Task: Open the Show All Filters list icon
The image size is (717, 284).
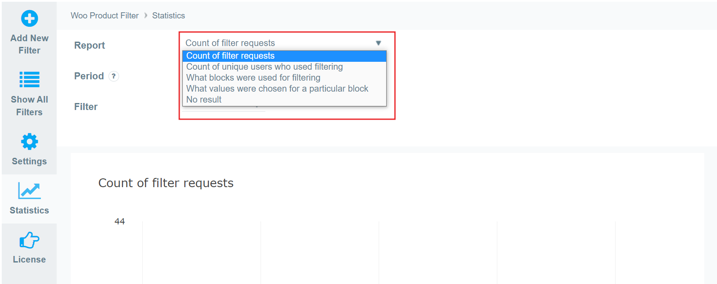Action: tap(29, 79)
